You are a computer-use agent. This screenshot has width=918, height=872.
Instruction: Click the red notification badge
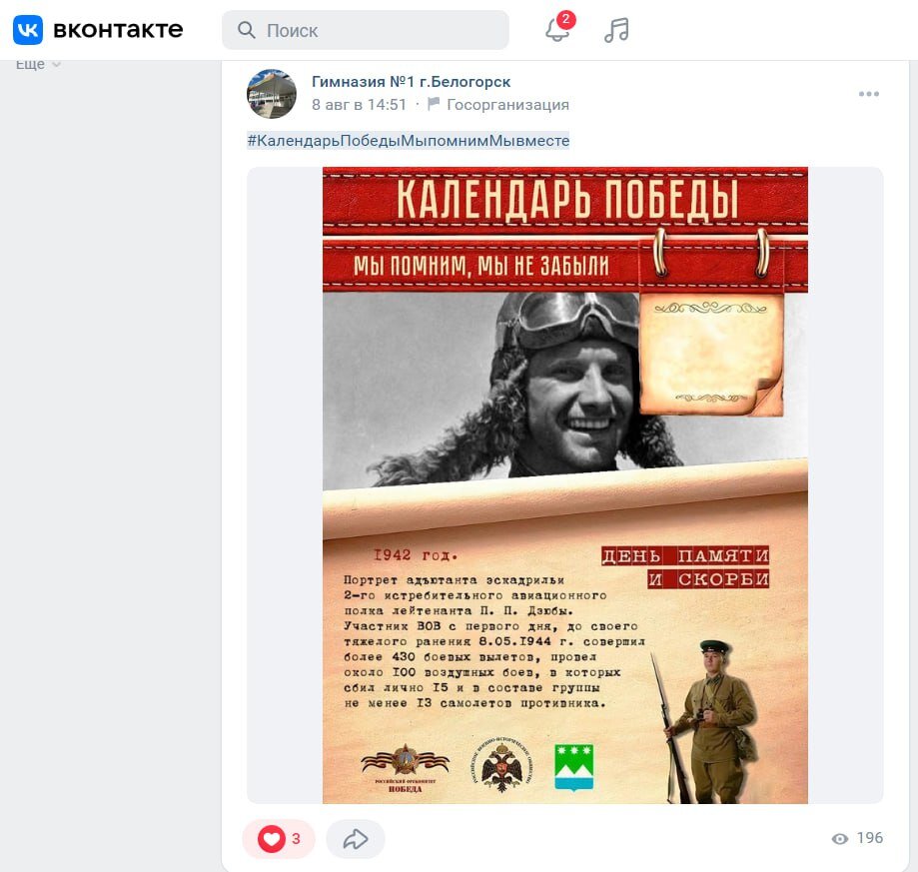pyautogui.click(x=565, y=19)
